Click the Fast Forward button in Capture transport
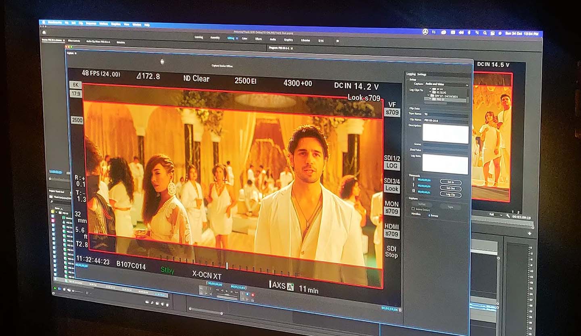581x336 pixels. click(x=236, y=292)
